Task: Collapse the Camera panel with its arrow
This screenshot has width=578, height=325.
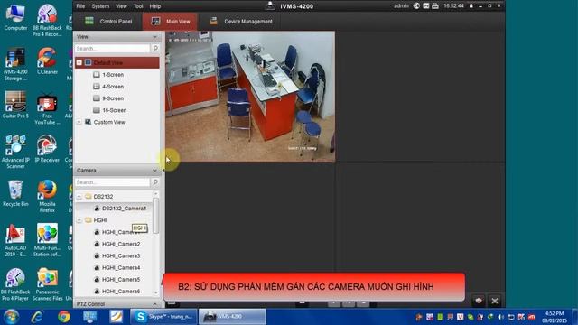Action: 154,171
